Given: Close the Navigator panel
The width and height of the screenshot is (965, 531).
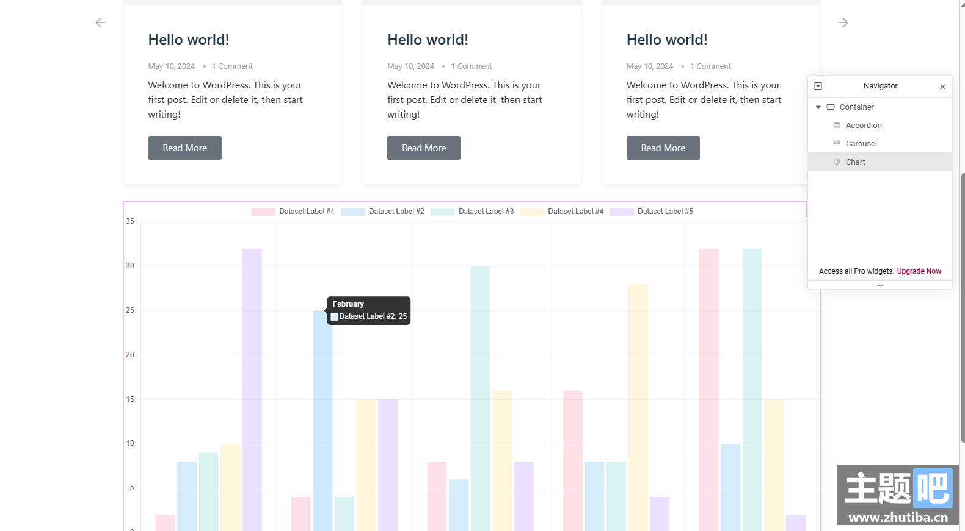Looking at the screenshot, I should (x=942, y=87).
